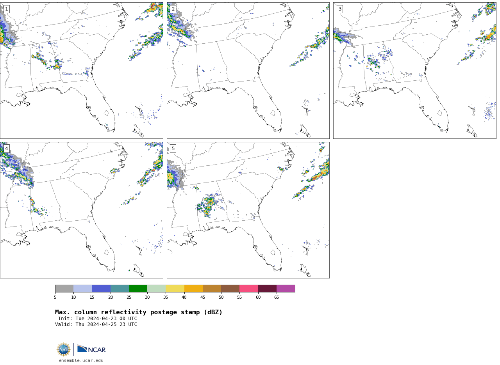
Task: Open ensemble member 5 reflectivity map
Action: click(x=248, y=210)
